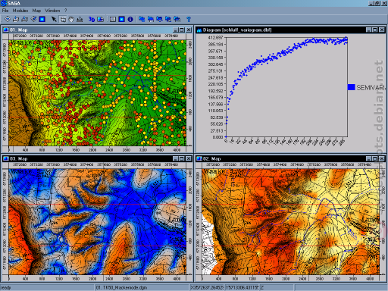Click the help question mark icon

pos(189,19)
